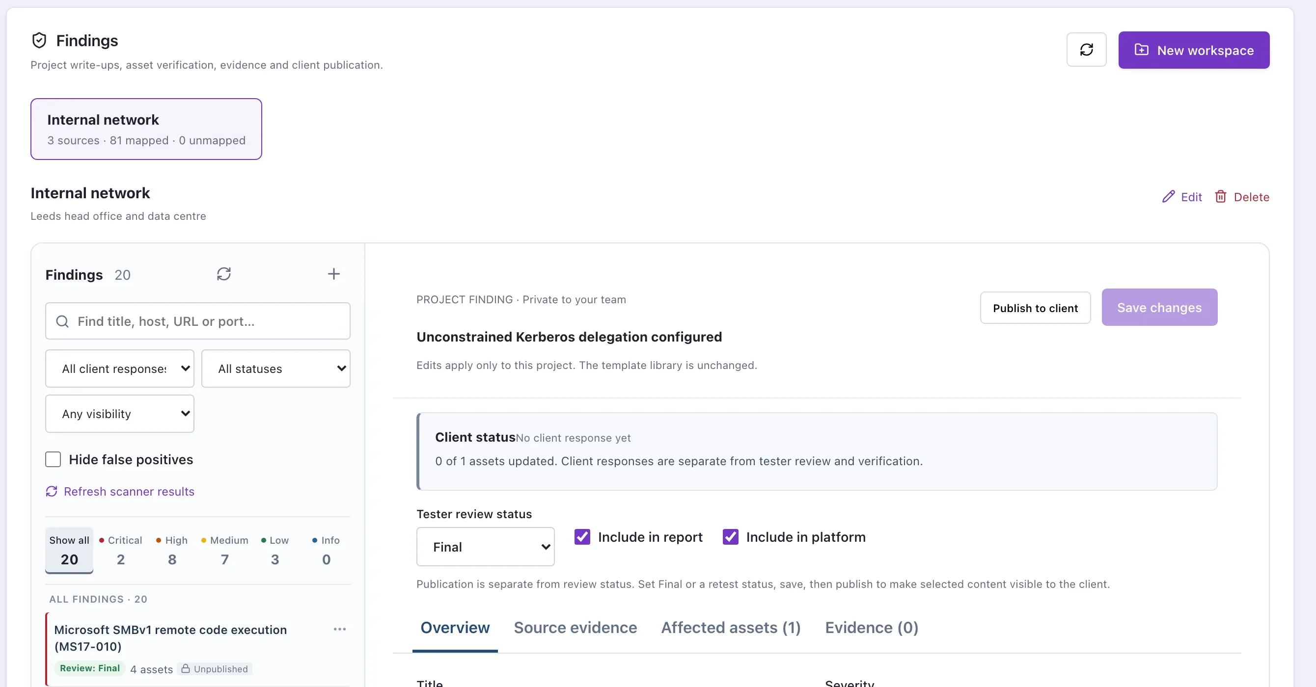The width and height of the screenshot is (1316, 687).
Task: Edit the Internal network workspace
Action: coord(1181,197)
